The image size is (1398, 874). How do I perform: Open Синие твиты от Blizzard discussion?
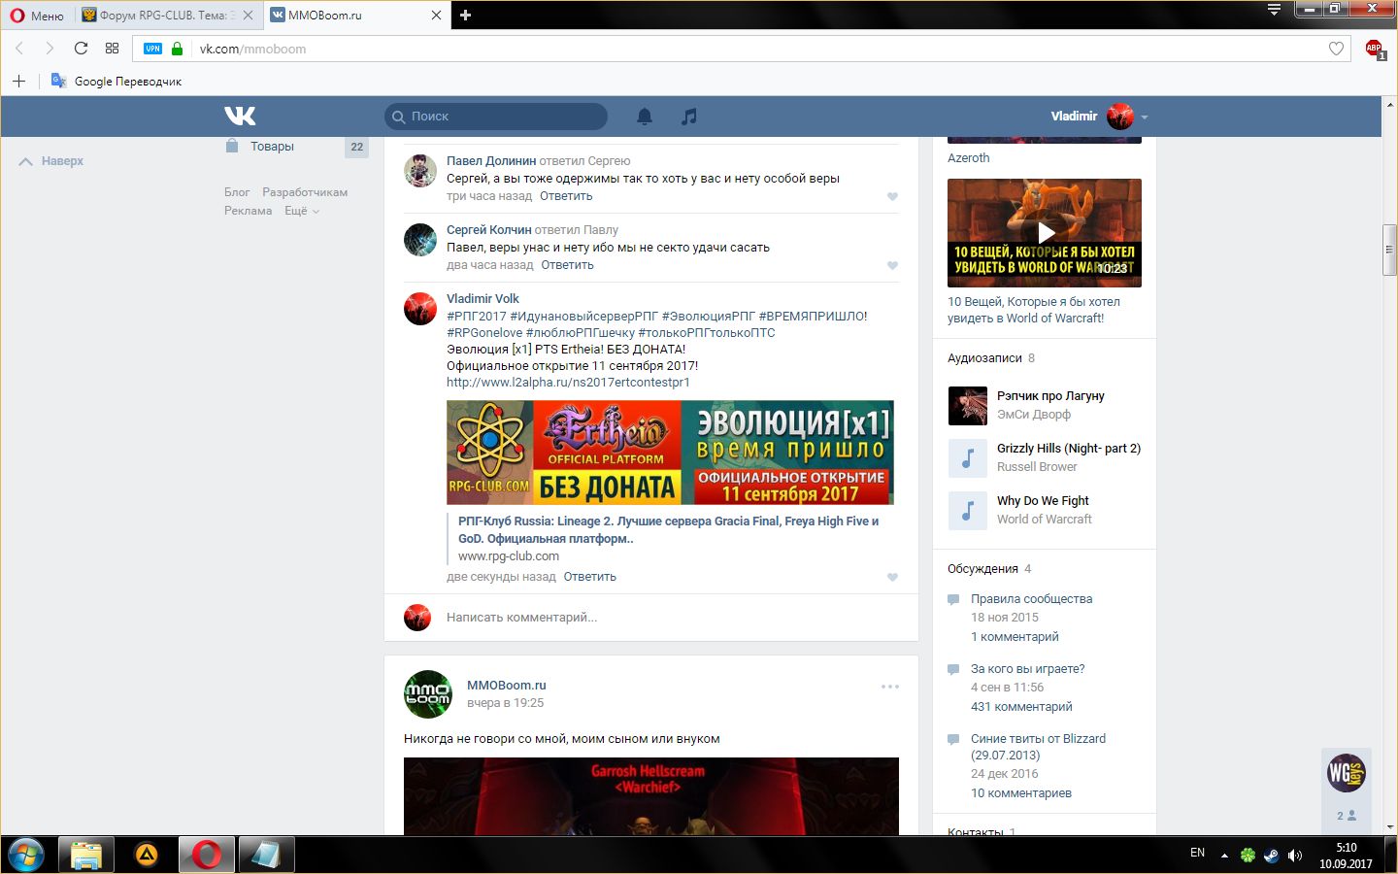point(1038,747)
